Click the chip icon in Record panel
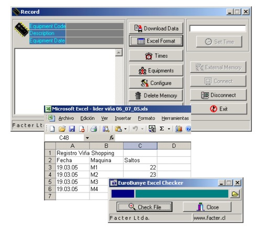This screenshot has height=234, width=266. click(x=21, y=29)
